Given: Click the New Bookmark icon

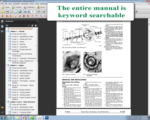Looking at the screenshot, I should tap(32, 25).
